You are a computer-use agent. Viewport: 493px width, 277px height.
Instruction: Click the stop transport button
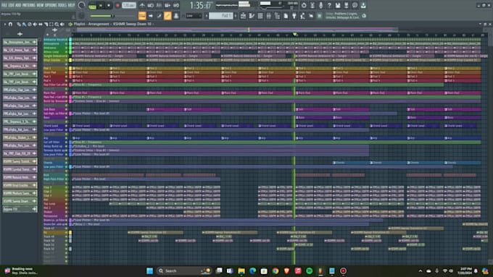pyautogui.click(x=109, y=5)
